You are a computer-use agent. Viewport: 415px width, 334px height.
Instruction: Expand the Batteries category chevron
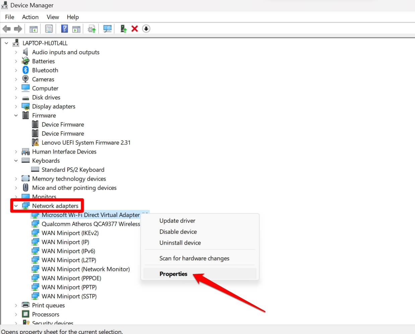coord(16,61)
